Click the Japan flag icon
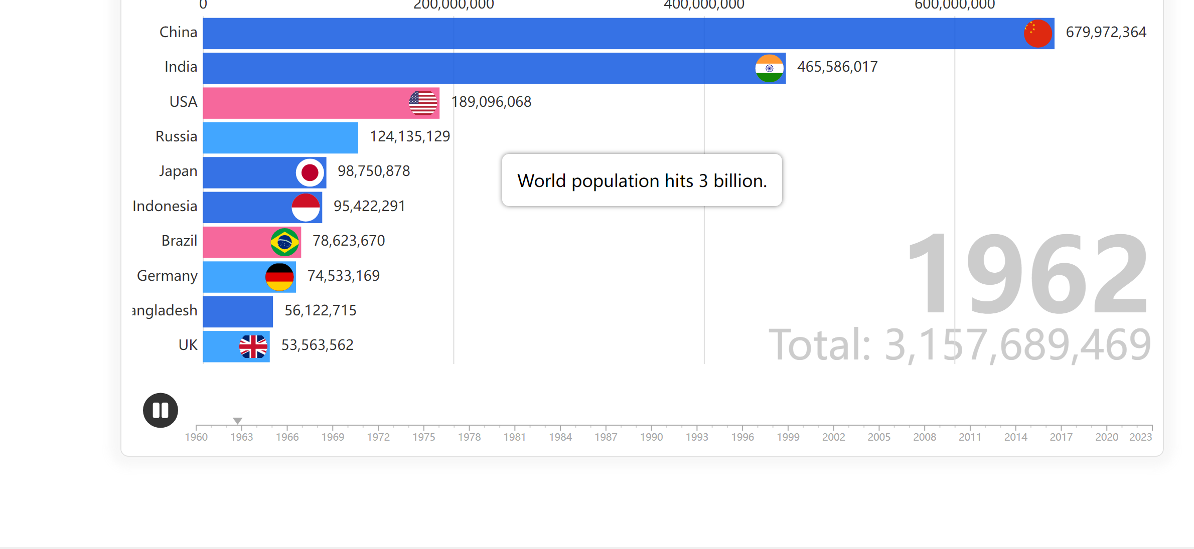1194x549 pixels. pyautogui.click(x=310, y=173)
